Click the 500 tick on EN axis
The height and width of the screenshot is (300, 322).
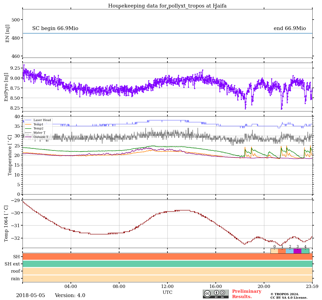pos(16,20)
